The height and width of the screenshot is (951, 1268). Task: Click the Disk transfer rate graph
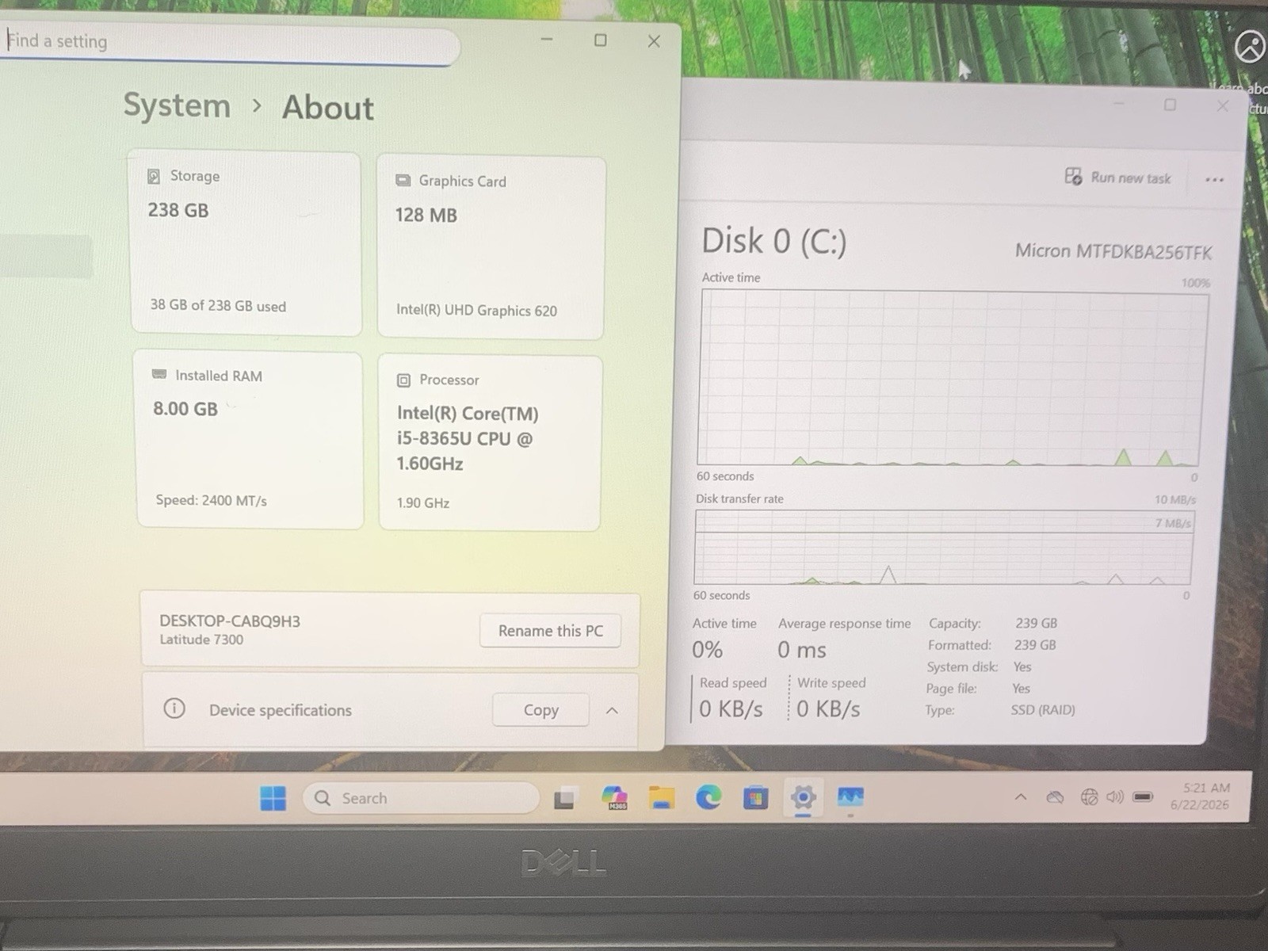(944, 547)
